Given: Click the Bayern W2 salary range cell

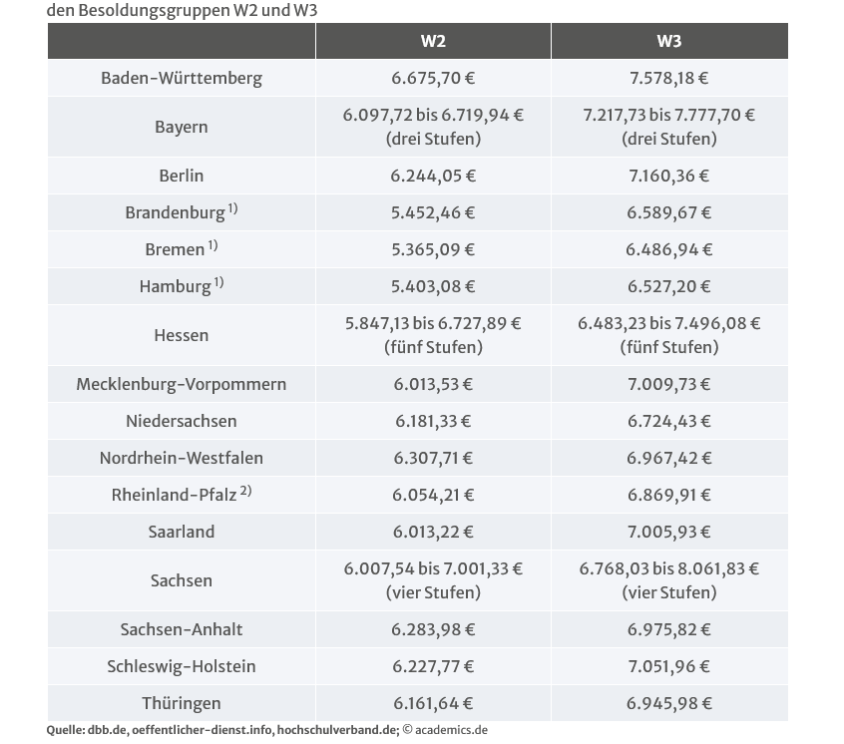Looking at the screenshot, I should (433, 127).
